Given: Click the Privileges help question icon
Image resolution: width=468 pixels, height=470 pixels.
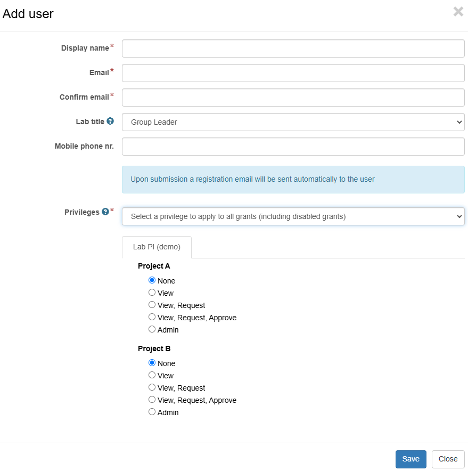Looking at the screenshot, I should click(105, 212).
